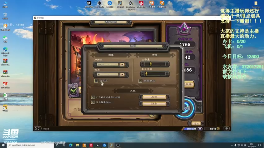The height and width of the screenshot is (148, 264).
Task: Open the WPS Office desktop shortcut
Action: [5, 85]
